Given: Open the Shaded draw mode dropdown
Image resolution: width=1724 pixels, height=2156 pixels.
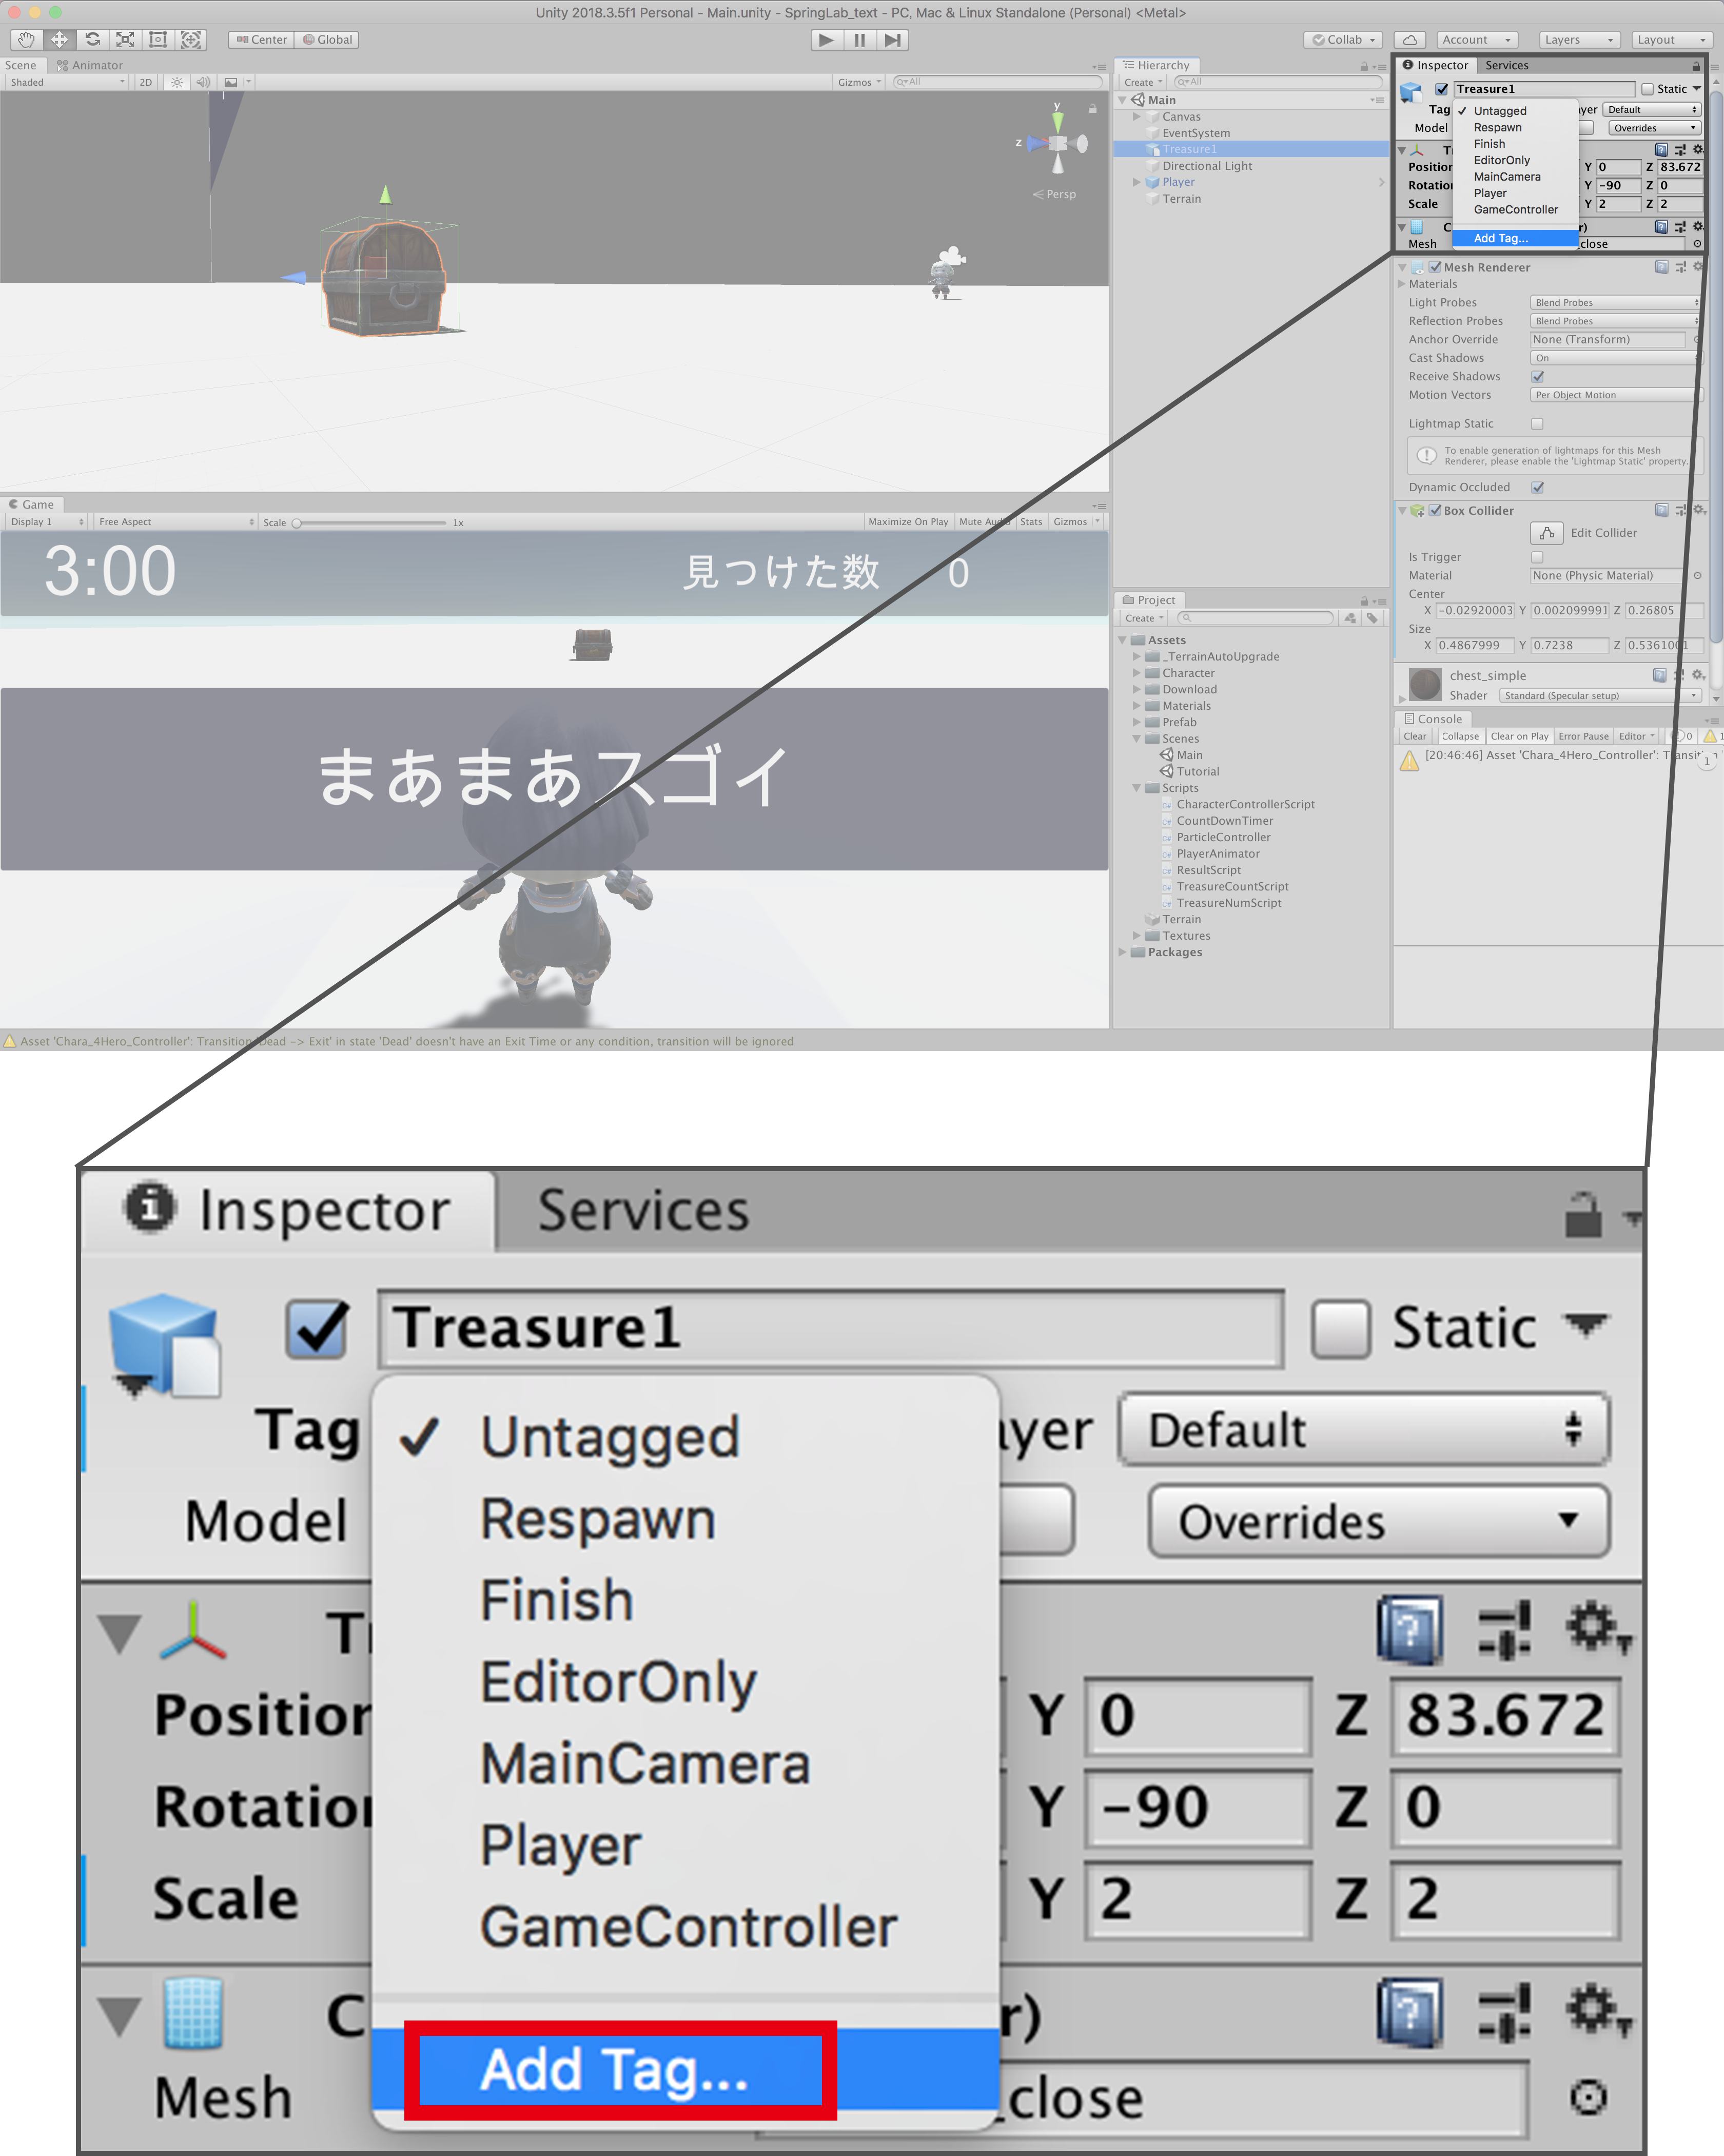Looking at the screenshot, I should (x=66, y=83).
